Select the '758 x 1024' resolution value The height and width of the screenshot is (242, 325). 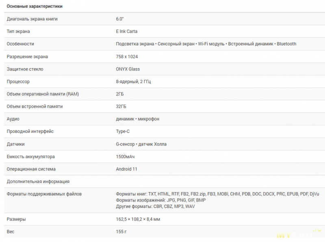pyautogui.click(x=127, y=57)
